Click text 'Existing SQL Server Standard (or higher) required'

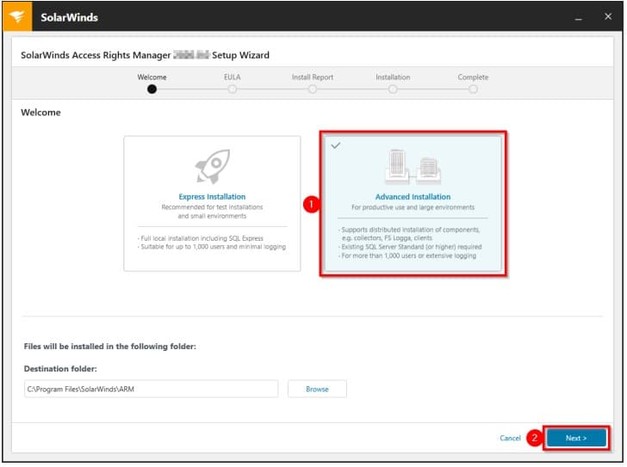coord(412,247)
